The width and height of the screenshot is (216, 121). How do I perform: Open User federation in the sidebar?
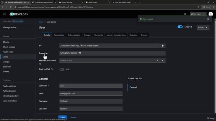point(10,101)
